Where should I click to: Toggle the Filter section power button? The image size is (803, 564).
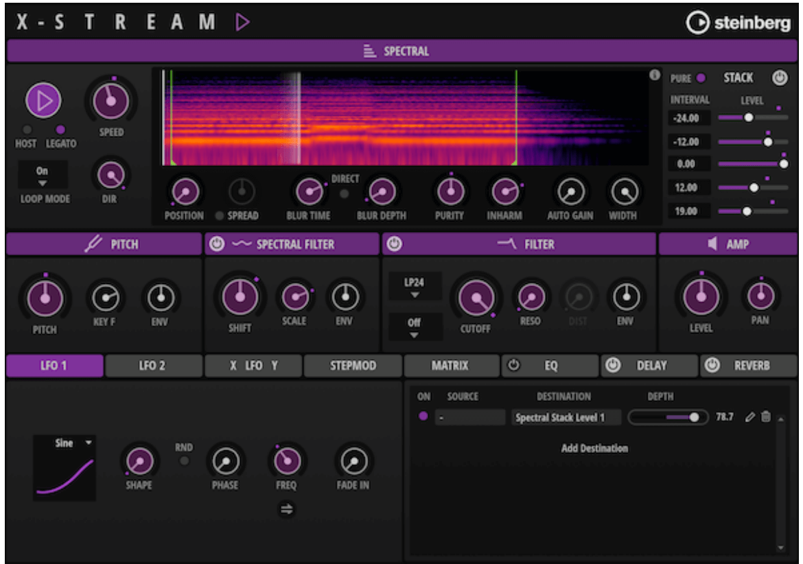(x=394, y=244)
